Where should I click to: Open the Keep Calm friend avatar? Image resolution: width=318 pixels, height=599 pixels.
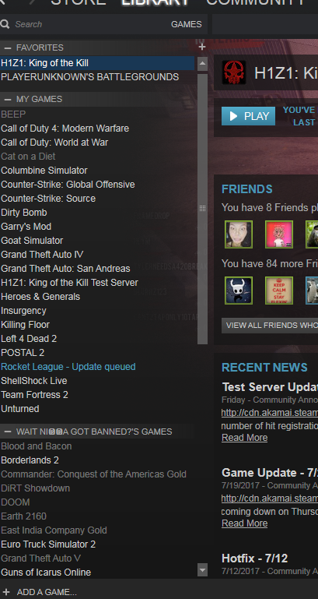[x=279, y=291]
